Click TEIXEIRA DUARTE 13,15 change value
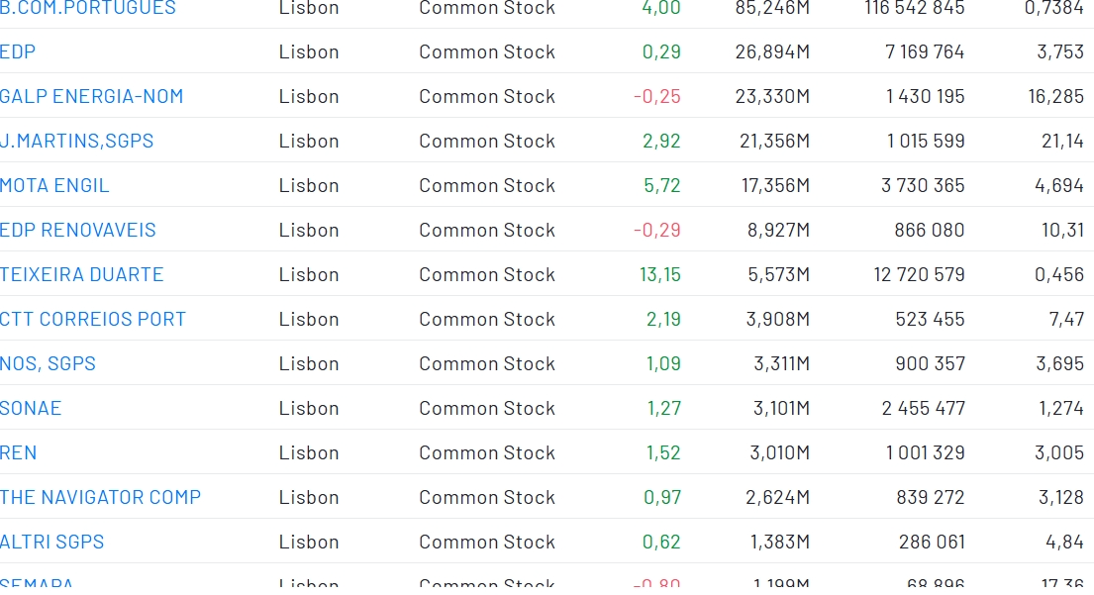 (x=660, y=274)
